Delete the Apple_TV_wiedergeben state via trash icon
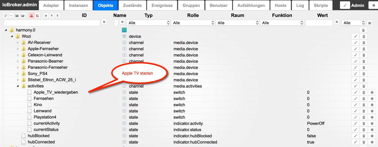This screenshot has width=378, height=147. click(363, 92)
